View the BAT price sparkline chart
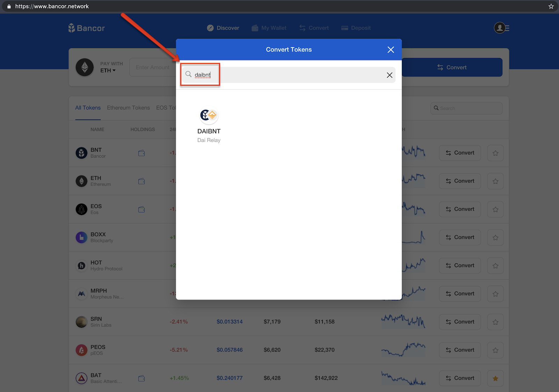Viewport: 559px width, 392px height. pyautogui.click(x=403, y=378)
